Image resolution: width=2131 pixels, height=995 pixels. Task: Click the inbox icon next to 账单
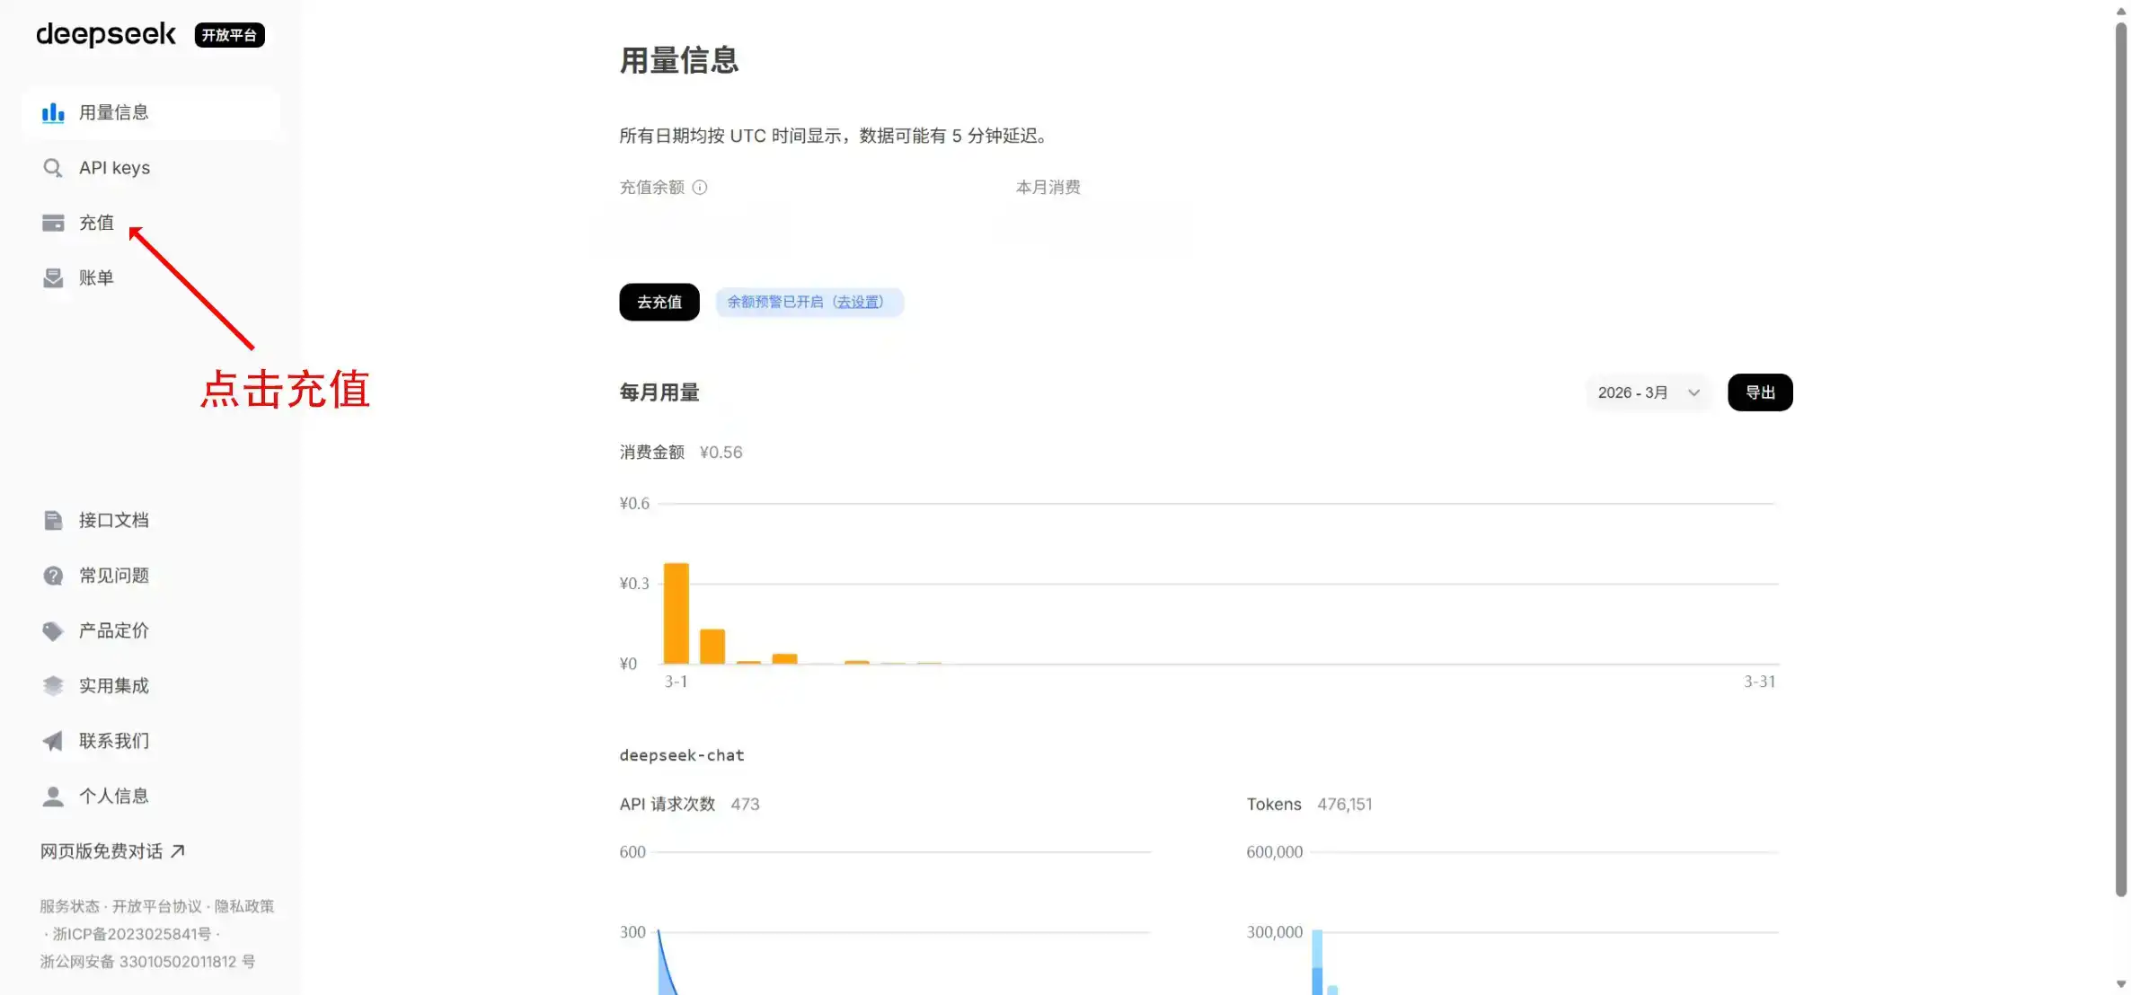point(53,278)
